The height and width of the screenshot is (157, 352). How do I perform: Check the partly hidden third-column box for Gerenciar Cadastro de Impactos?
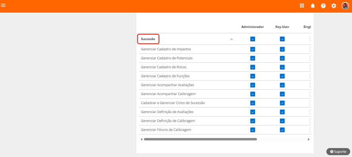310,49
